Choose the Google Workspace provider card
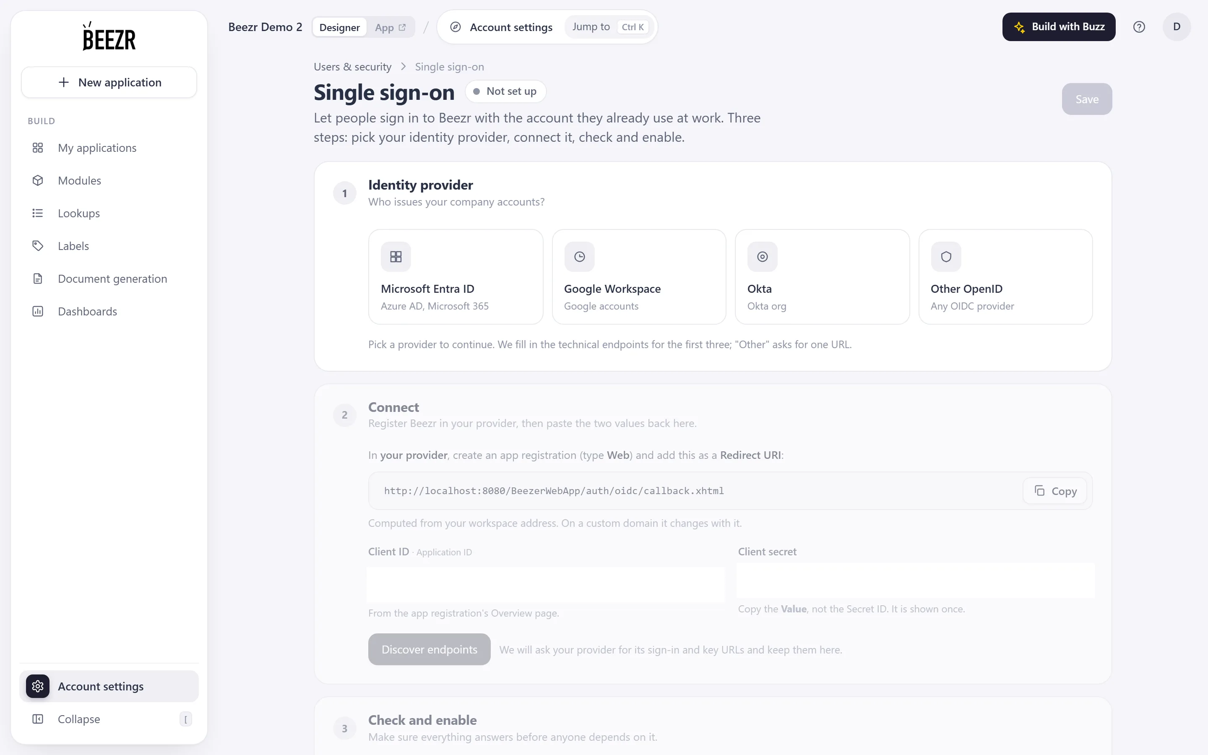The height and width of the screenshot is (755, 1208). [639, 277]
